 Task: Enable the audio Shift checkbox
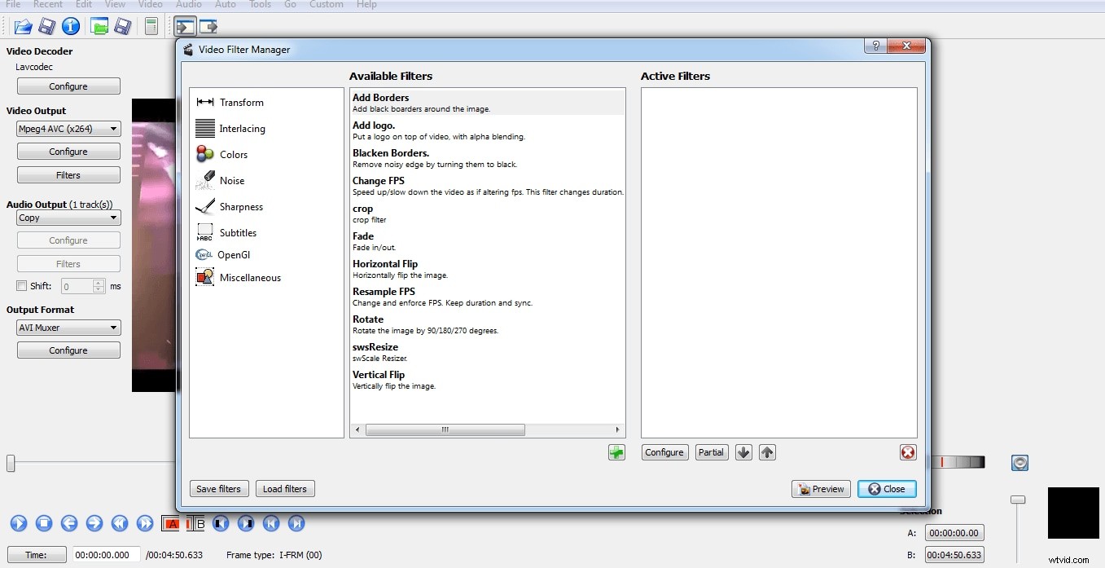[x=22, y=285]
